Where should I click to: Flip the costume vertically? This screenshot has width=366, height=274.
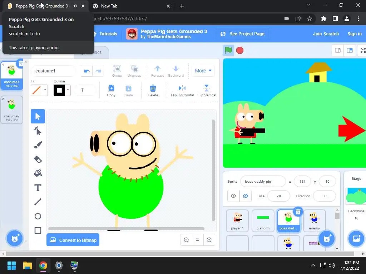[x=207, y=91]
